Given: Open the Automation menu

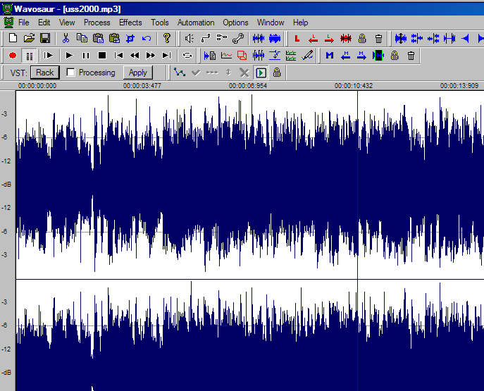Looking at the screenshot, I should [196, 23].
